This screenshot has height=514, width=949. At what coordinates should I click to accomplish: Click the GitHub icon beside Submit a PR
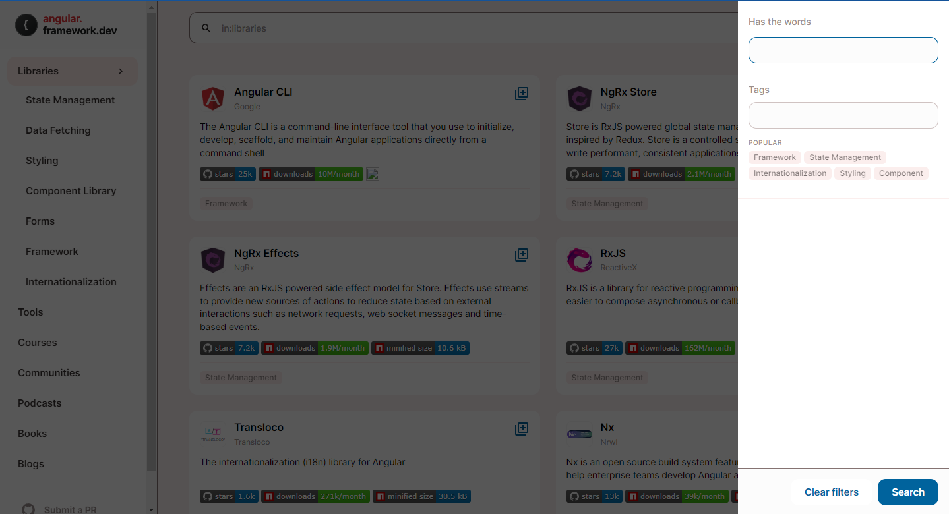click(28, 509)
